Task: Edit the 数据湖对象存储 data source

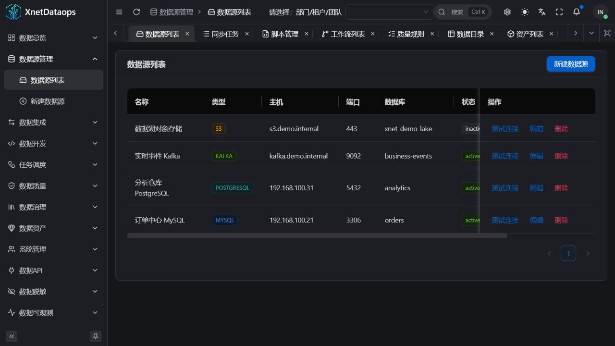Action: 536,129
